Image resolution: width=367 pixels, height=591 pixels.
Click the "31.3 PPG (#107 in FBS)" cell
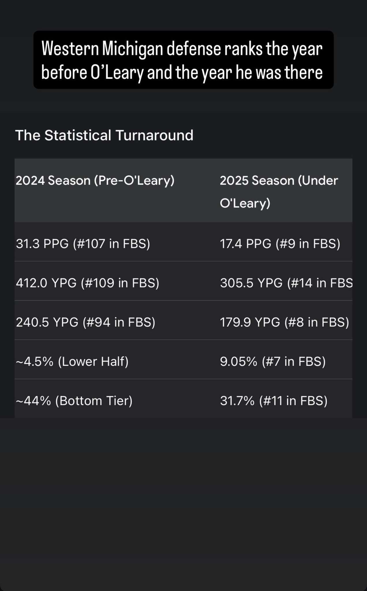pyautogui.click(x=83, y=244)
